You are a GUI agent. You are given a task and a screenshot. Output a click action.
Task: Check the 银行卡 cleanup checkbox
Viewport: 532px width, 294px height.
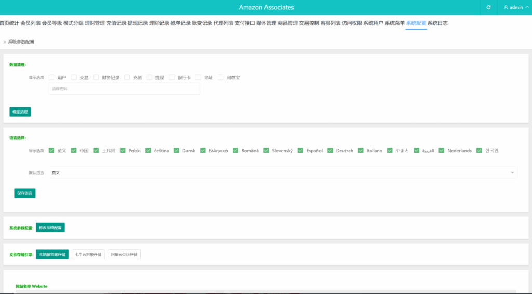click(x=171, y=77)
